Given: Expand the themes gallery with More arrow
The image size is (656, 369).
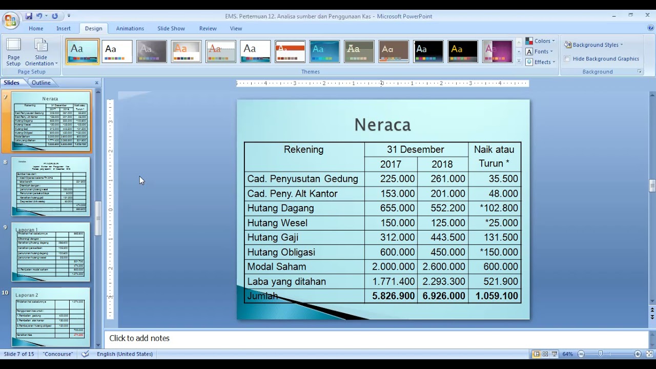Looking at the screenshot, I should (519, 61).
